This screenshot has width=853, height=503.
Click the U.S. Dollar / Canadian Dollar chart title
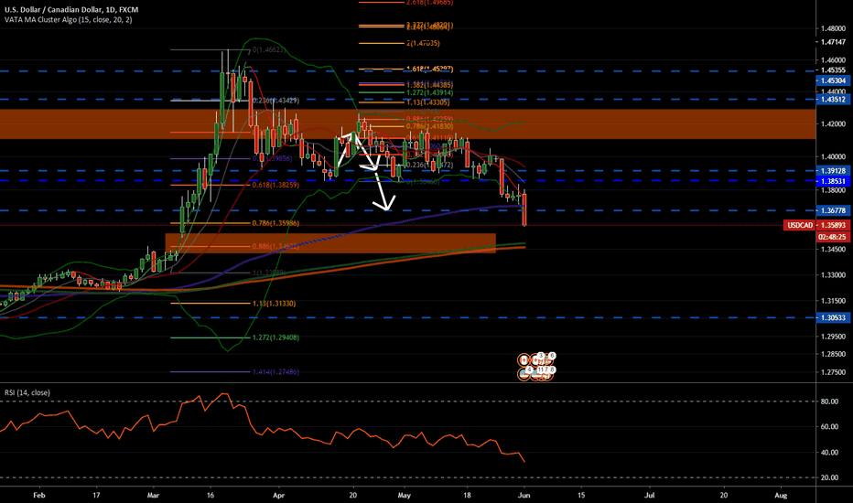(x=71, y=10)
